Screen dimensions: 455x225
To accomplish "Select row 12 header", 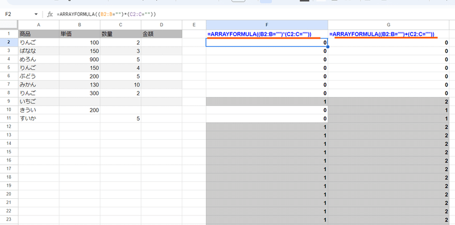I will pyautogui.click(x=9, y=127).
